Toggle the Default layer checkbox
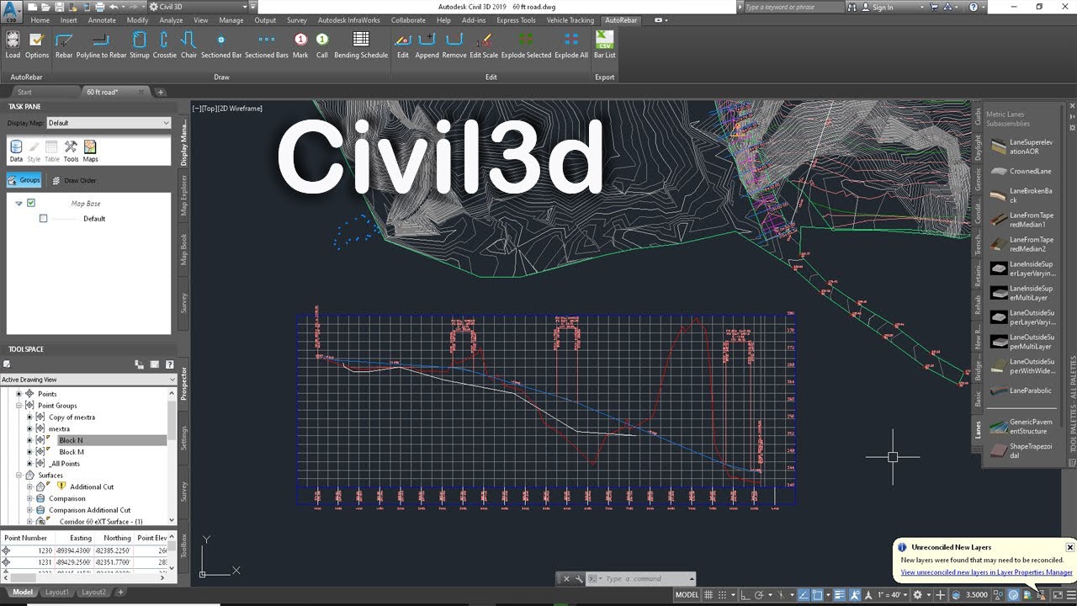This screenshot has width=1077, height=606. (43, 218)
